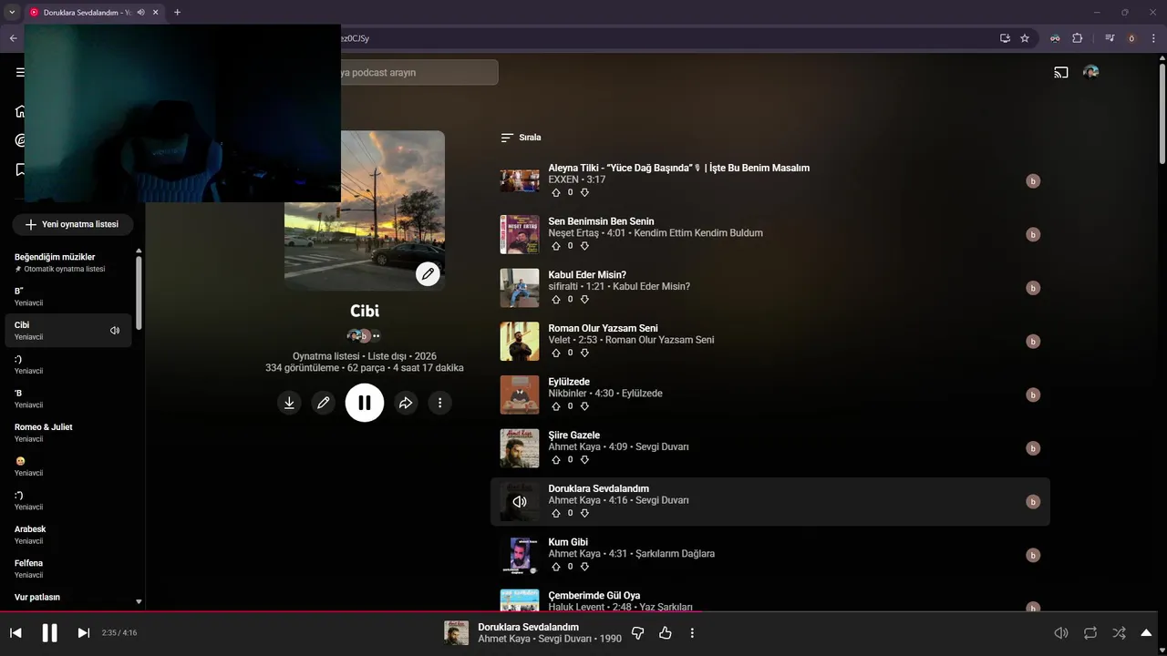
Task: Pause playback with the large white button
Action: click(364, 403)
